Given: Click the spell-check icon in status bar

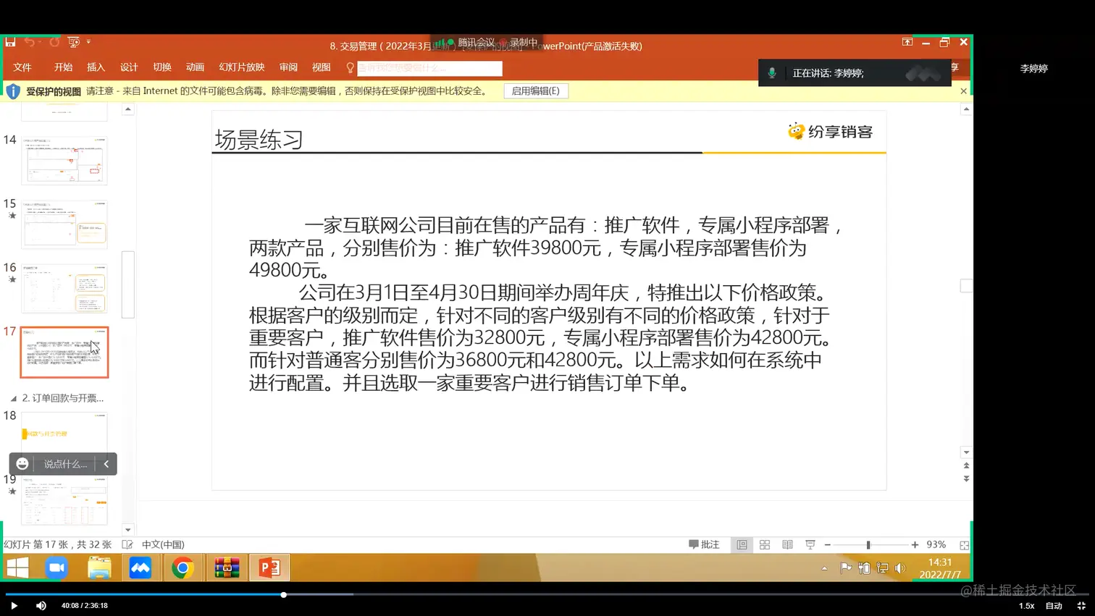Looking at the screenshot, I should tap(127, 544).
